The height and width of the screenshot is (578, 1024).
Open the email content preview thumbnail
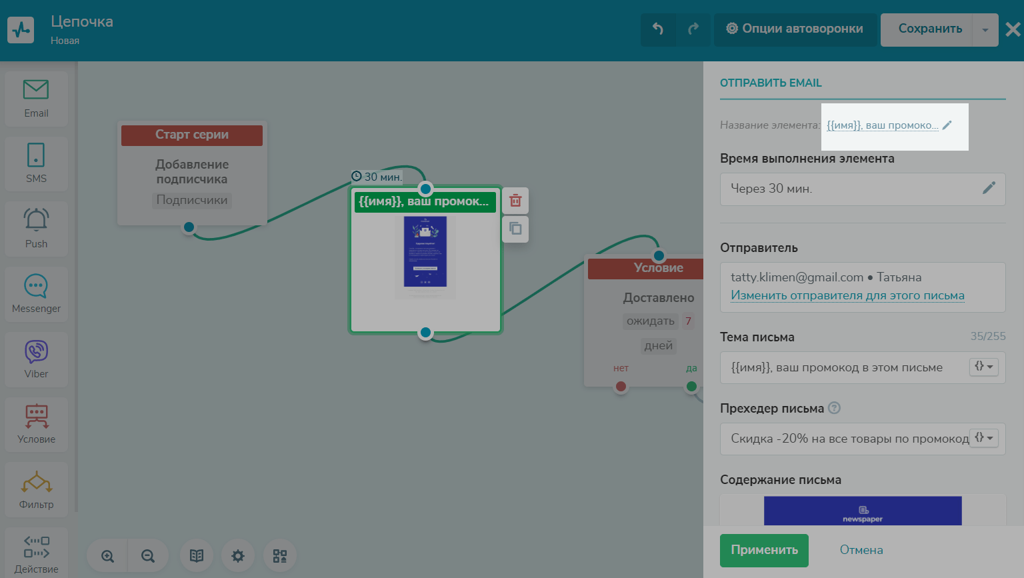pyautogui.click(x=863, y=510)
